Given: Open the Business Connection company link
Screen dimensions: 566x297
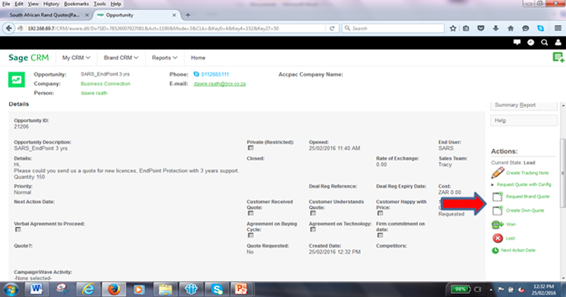Looking at the screenshot, I should coord(106,84).
